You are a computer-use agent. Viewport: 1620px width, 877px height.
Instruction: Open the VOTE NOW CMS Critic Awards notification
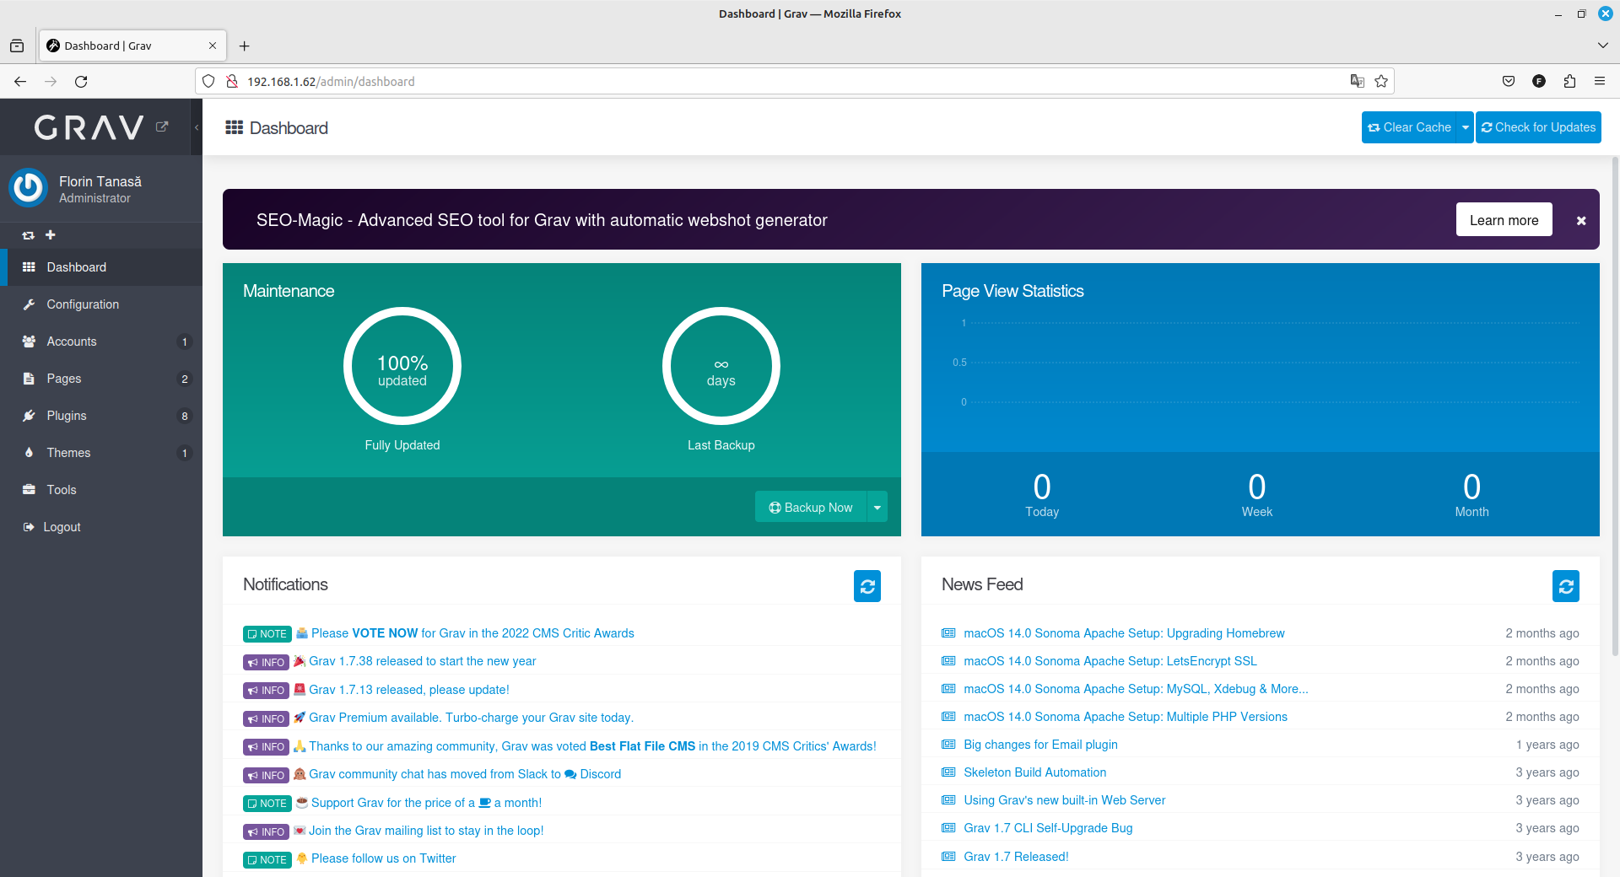(x=472, y=633)
